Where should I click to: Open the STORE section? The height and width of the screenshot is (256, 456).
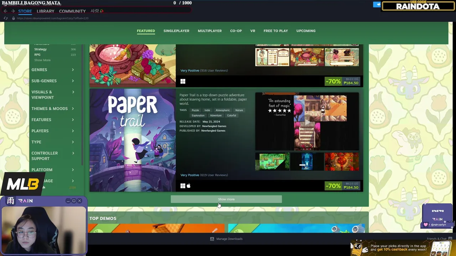coord(25,11)
